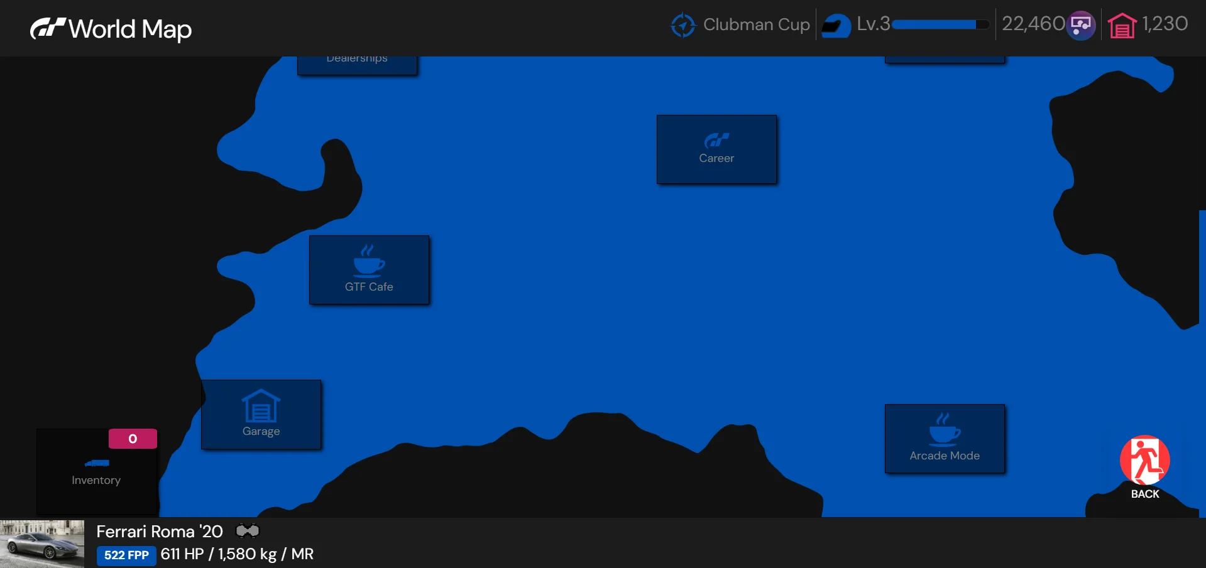Click the blue truck icon in Inventory
Viewport: 1206px width, 568px height.
(97, 463)
